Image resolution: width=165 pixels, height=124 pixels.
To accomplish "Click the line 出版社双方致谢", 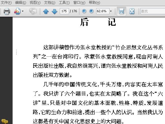I will click(52, 75).
